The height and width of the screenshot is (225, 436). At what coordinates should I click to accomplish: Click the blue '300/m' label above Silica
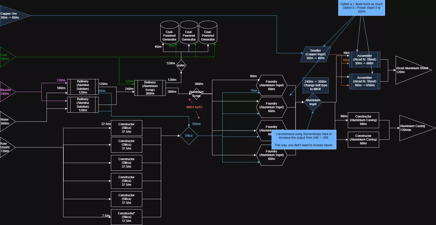tap(196, 124)
